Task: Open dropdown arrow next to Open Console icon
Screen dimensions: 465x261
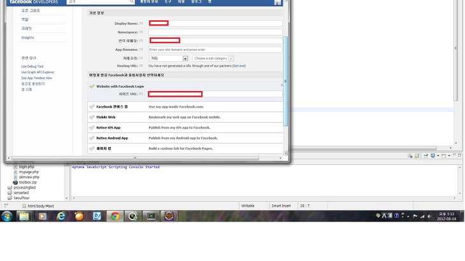Action: coord(449,156)
